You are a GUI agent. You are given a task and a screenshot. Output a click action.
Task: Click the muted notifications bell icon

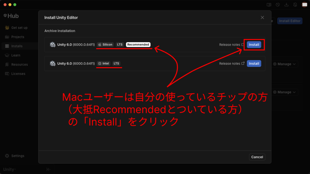click(295, 5)
